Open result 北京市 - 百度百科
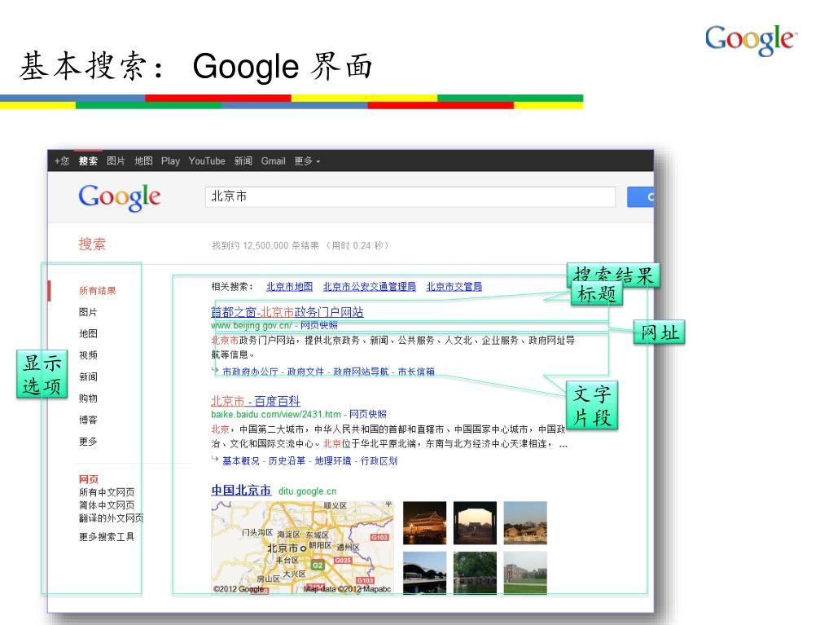Screen dimensions: 833x625 256,401
